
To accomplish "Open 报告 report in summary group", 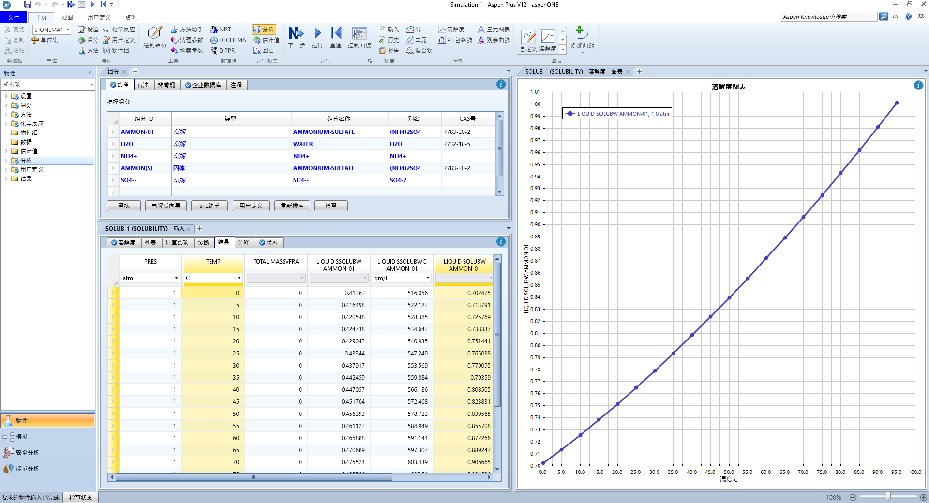I will 389,51.
